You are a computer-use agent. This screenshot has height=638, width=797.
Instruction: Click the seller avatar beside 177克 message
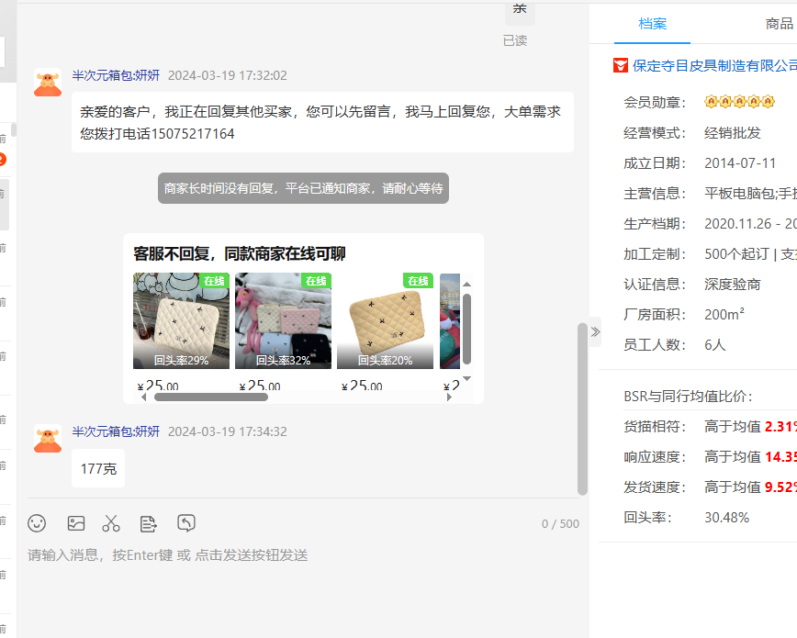[48, 438]
